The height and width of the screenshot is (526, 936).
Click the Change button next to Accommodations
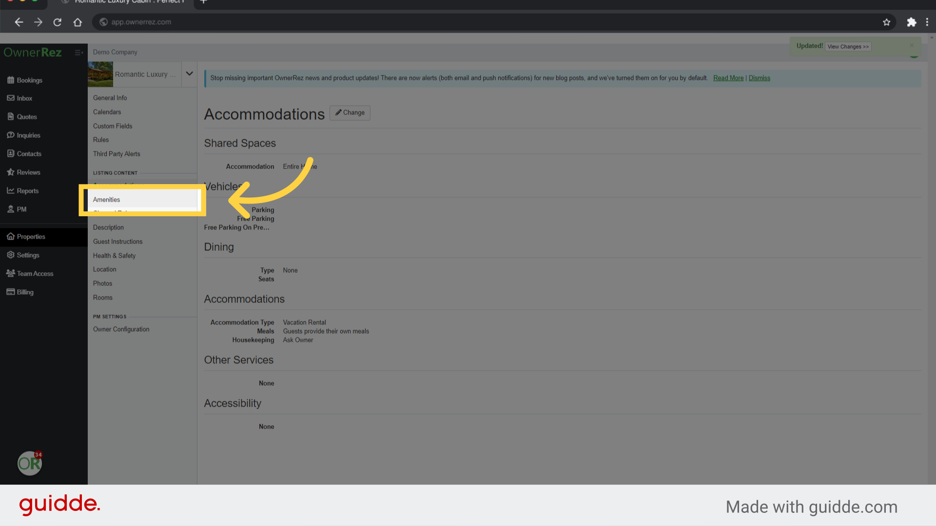click(x=350, y=113)
